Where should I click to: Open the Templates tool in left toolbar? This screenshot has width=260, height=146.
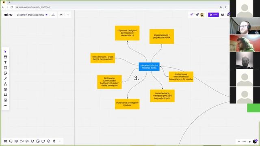click(5, 57)
